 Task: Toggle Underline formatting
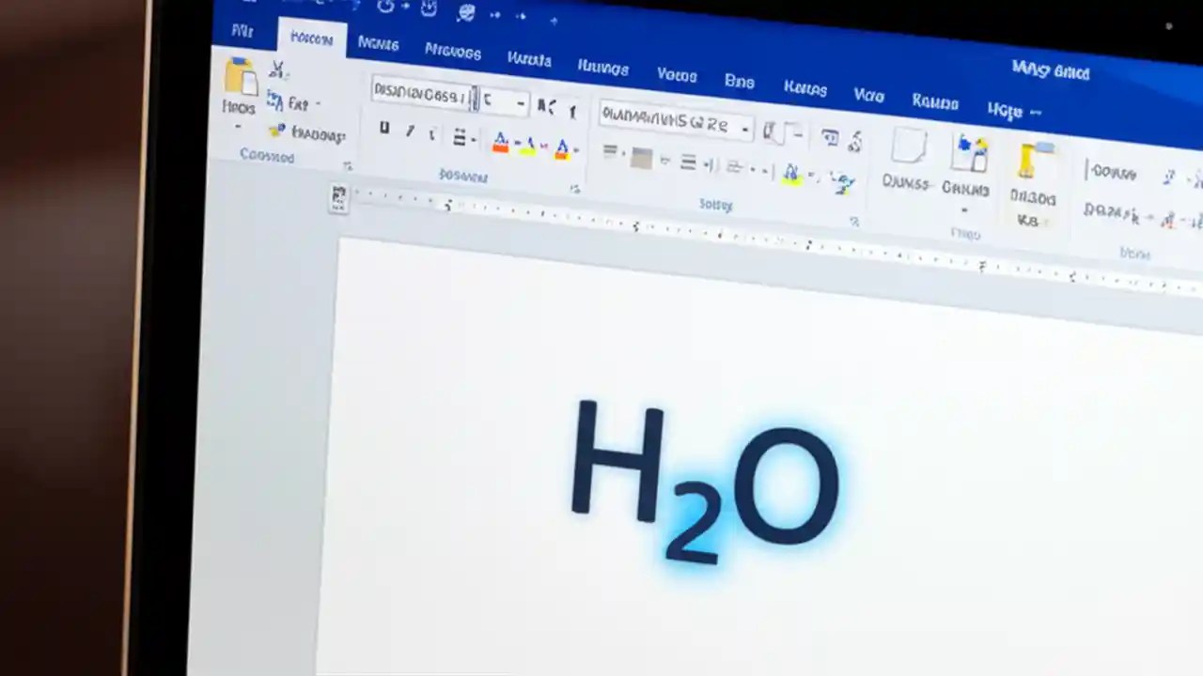pos(431,133)
